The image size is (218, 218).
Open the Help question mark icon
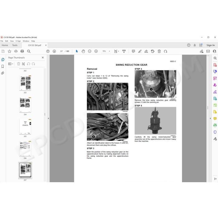coord(189,45)
